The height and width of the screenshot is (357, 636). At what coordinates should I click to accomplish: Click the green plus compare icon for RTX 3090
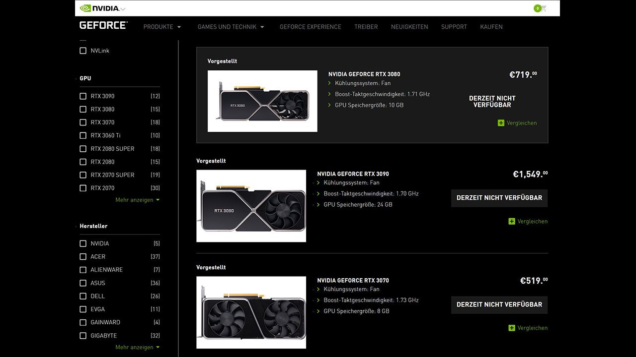(512, 222)
